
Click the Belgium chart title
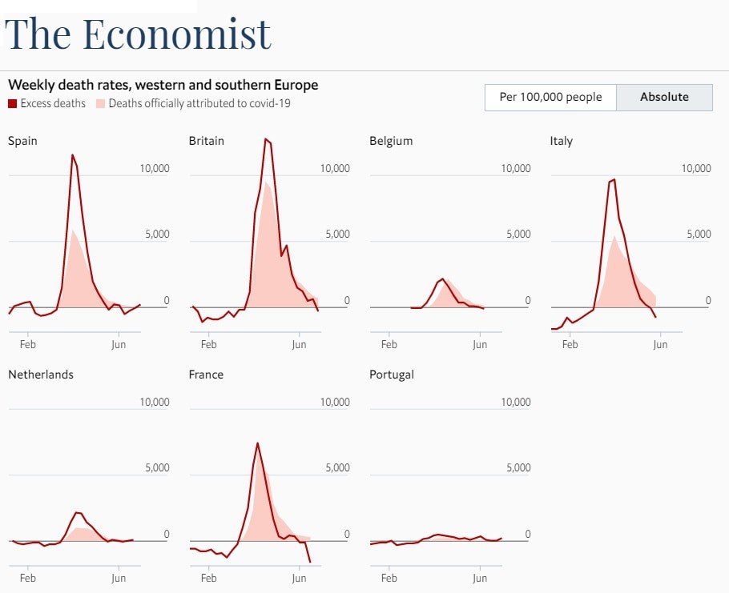[x=391, y=141]
